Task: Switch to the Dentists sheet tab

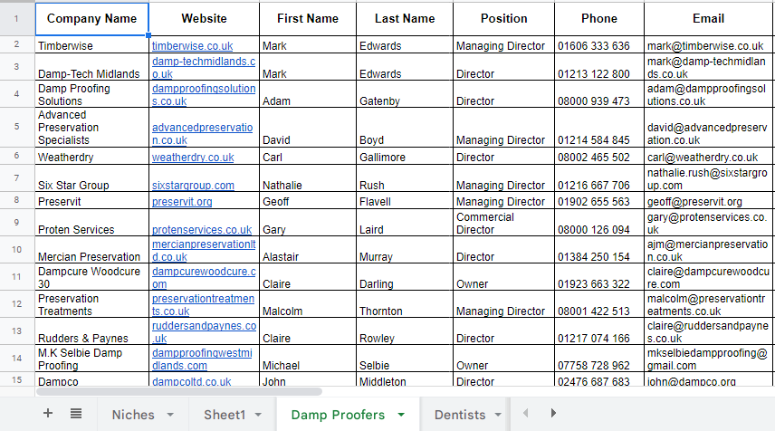Action: (460, 415)
